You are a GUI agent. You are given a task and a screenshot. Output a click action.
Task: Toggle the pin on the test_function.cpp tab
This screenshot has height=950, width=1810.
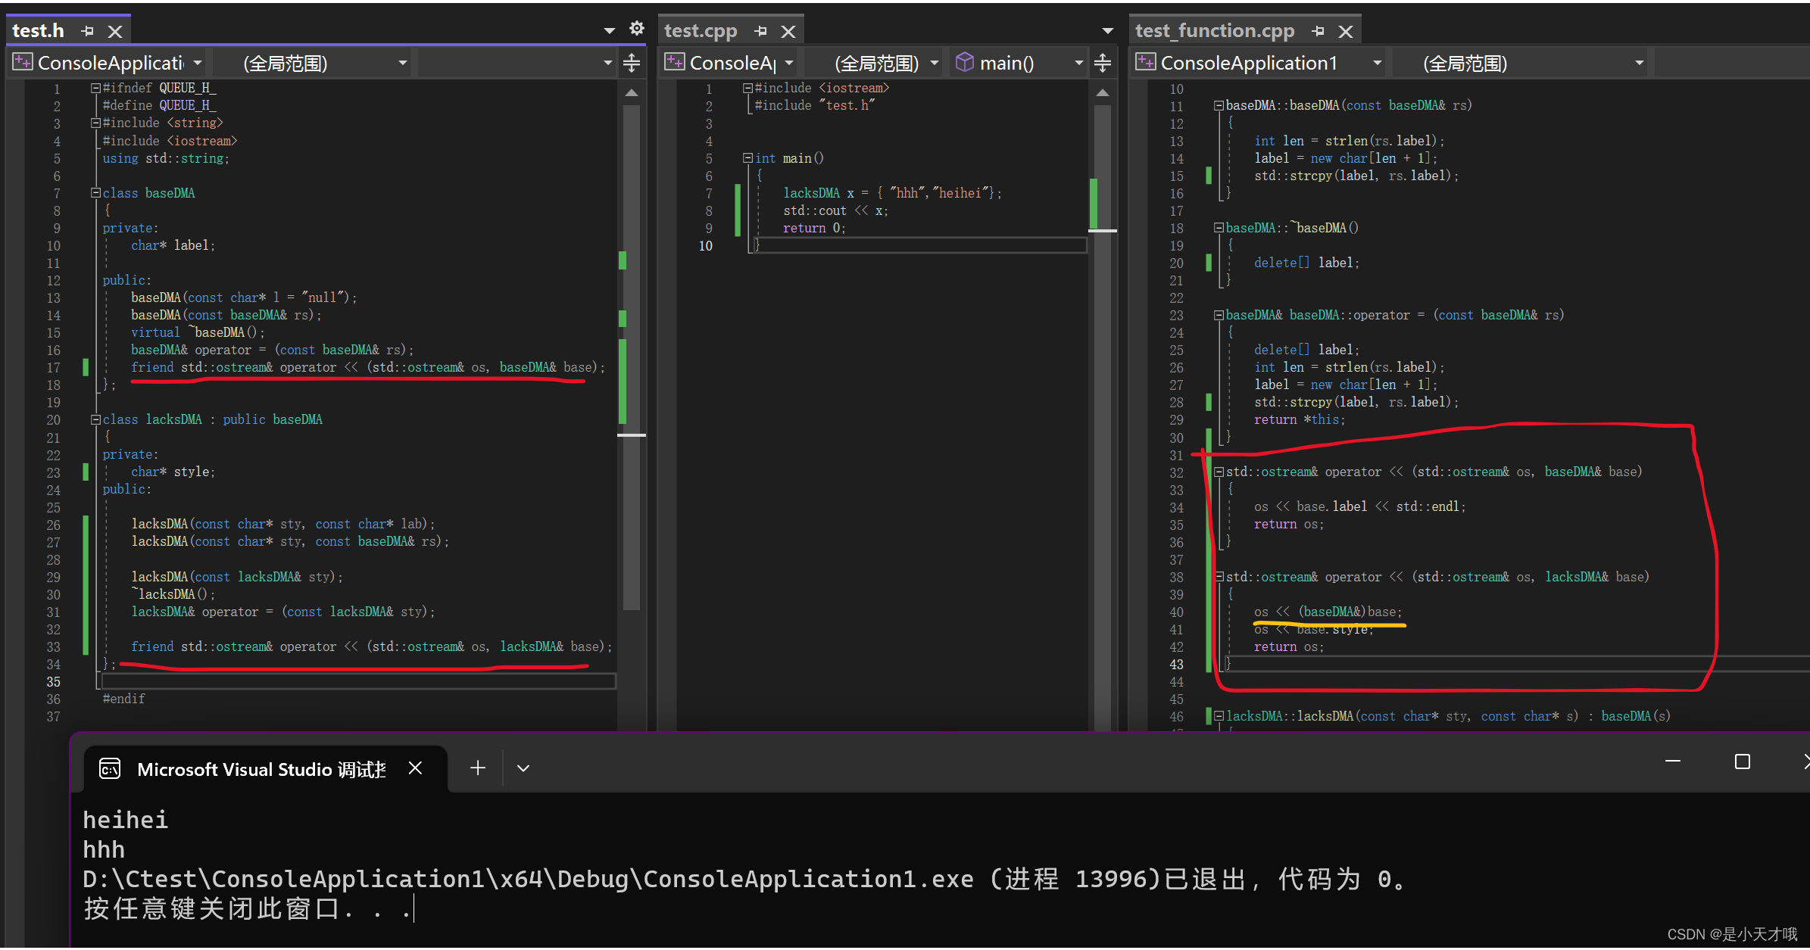pos(1318,31)
